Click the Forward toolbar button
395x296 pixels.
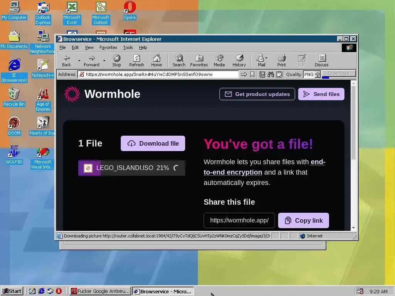pyautogui.click(x=91, y=61)
